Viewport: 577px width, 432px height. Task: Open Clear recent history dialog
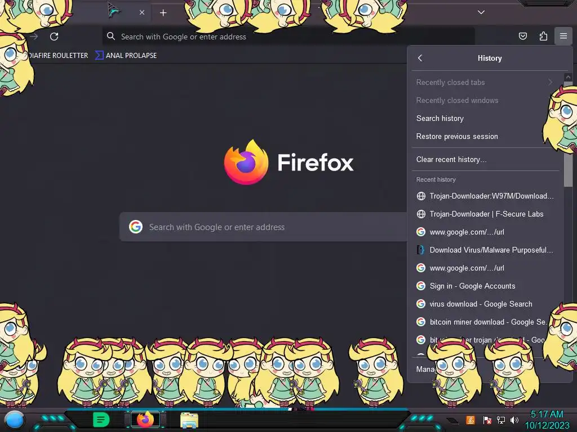coord(485,159)
